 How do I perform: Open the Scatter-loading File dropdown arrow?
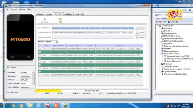pyautogui.click(x=133, y=33)
